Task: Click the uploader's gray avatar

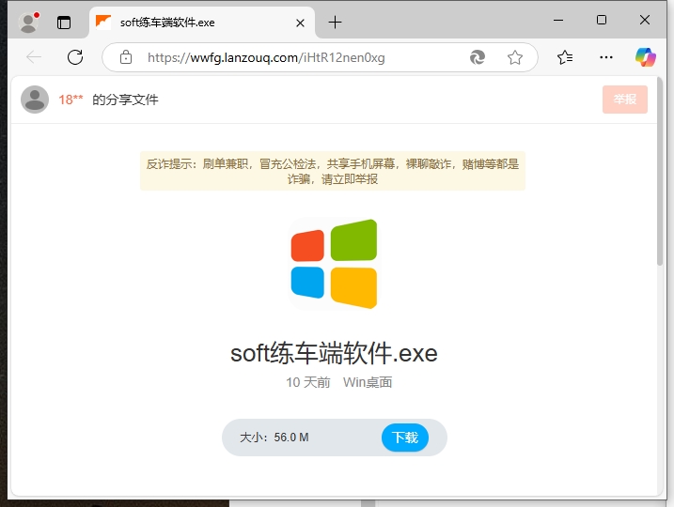Action: (x=35, y=100)
